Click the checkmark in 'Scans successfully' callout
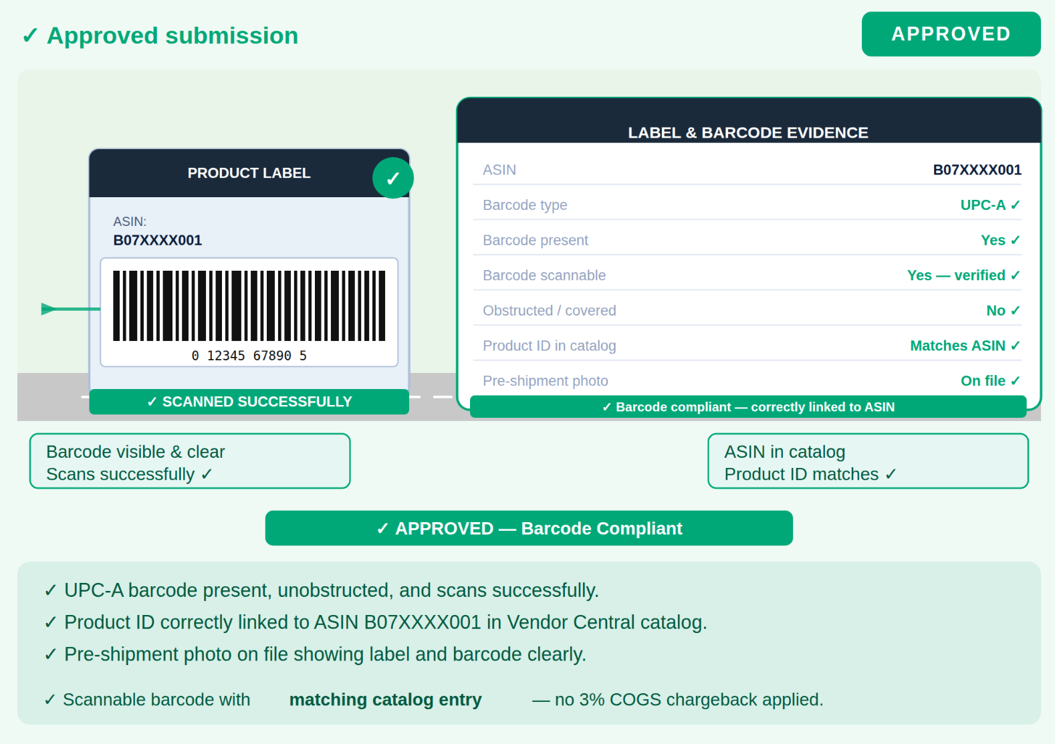 point(207,474)
